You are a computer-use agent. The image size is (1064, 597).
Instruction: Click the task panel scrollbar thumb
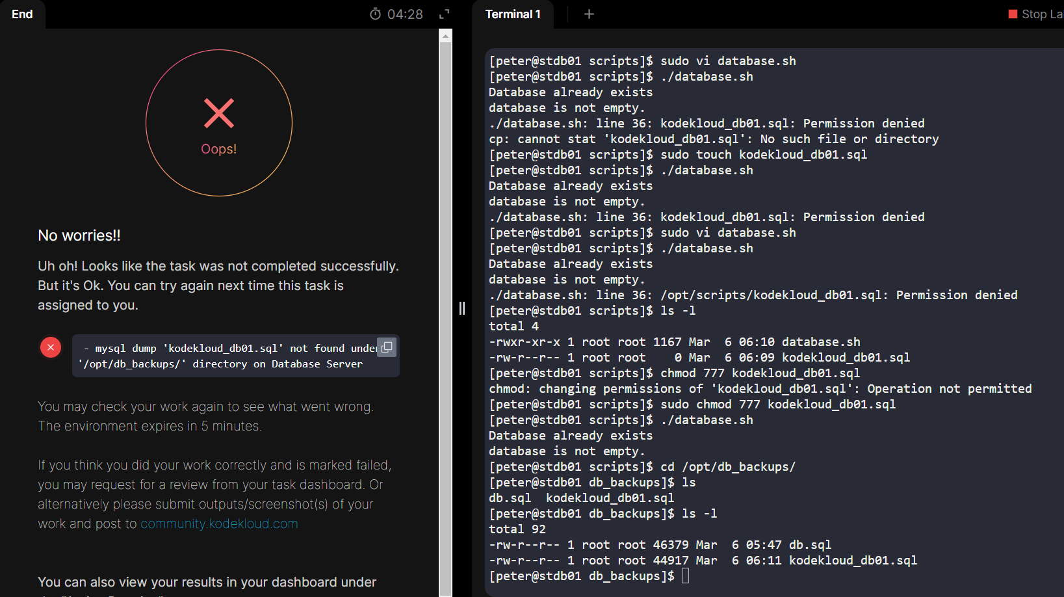[x=445, y=312]
